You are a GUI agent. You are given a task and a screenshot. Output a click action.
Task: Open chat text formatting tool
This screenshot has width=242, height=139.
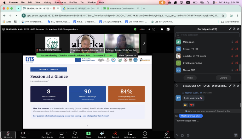[177, 135]
